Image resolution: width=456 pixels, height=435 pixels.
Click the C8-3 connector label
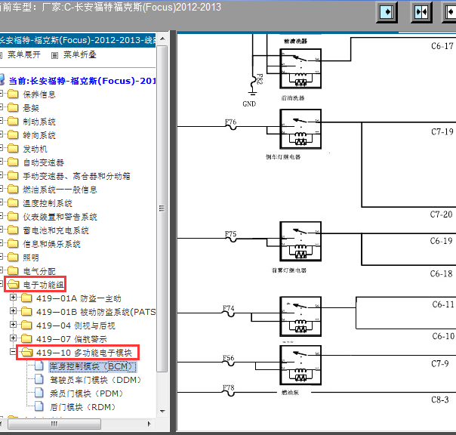440,400
